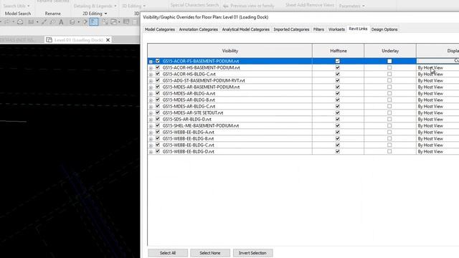Image resolution: width=459 pixels, height=258 pixels.
Task: Expand GS15-SDS-AR-BLDG-D.rvt link row
Action: point(151,120)
